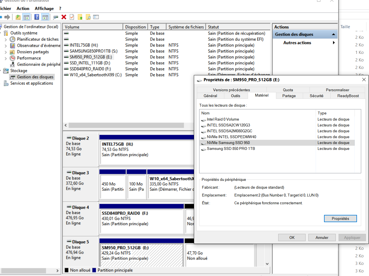The image size is (369, 276).
Task: Open the blue question mark help icon
Action: [37, 17]
